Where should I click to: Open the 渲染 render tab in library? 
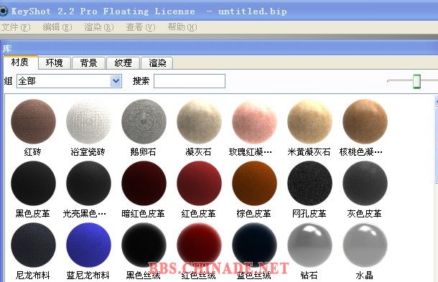pyautogui.click(x=157, y=63)
